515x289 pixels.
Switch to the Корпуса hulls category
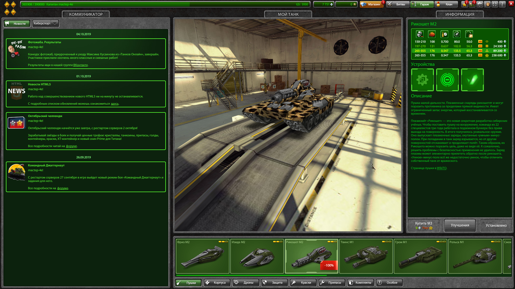click(217, 283)
